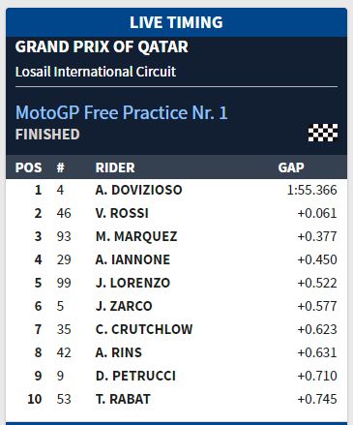
Task: Click the checkered flag icon
Action: point(323,133)
